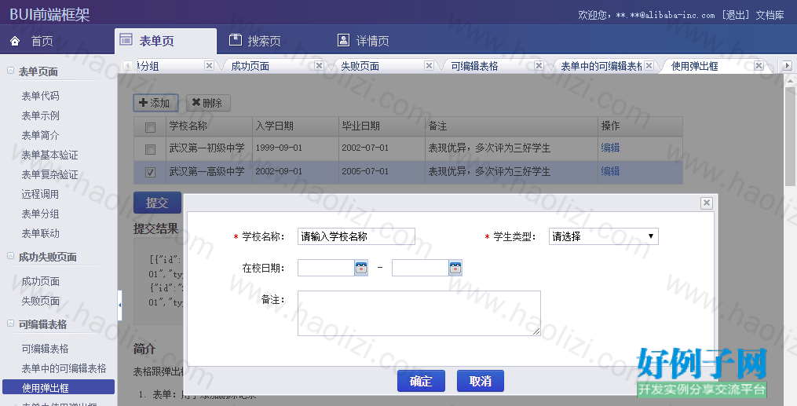Open calendar picker for start date

361,268
